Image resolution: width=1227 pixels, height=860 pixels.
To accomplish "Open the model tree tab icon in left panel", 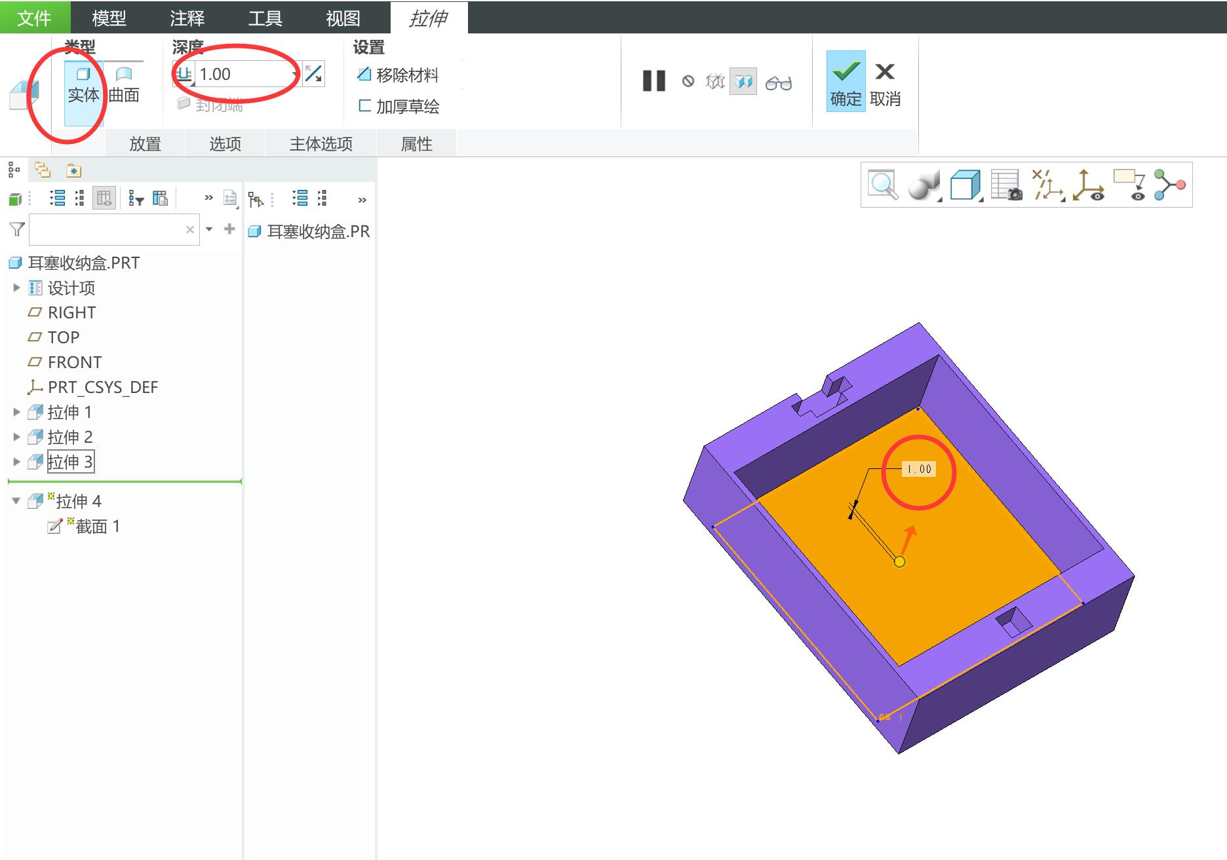I will coord(14,170).
